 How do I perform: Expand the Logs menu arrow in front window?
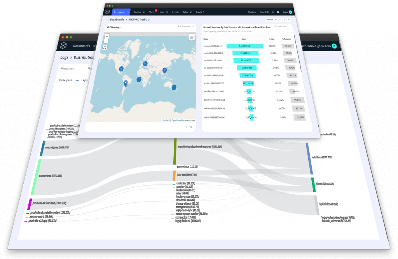click(x=167, y=12)
